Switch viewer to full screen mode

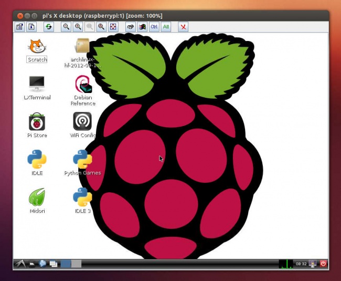[113, 27]
